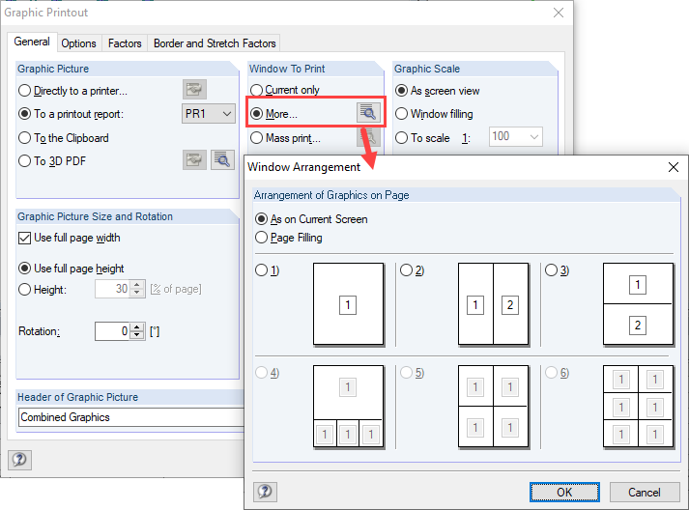Enable the Use full page width checkbox
The image size is (689, 510).
coord(25,238)
